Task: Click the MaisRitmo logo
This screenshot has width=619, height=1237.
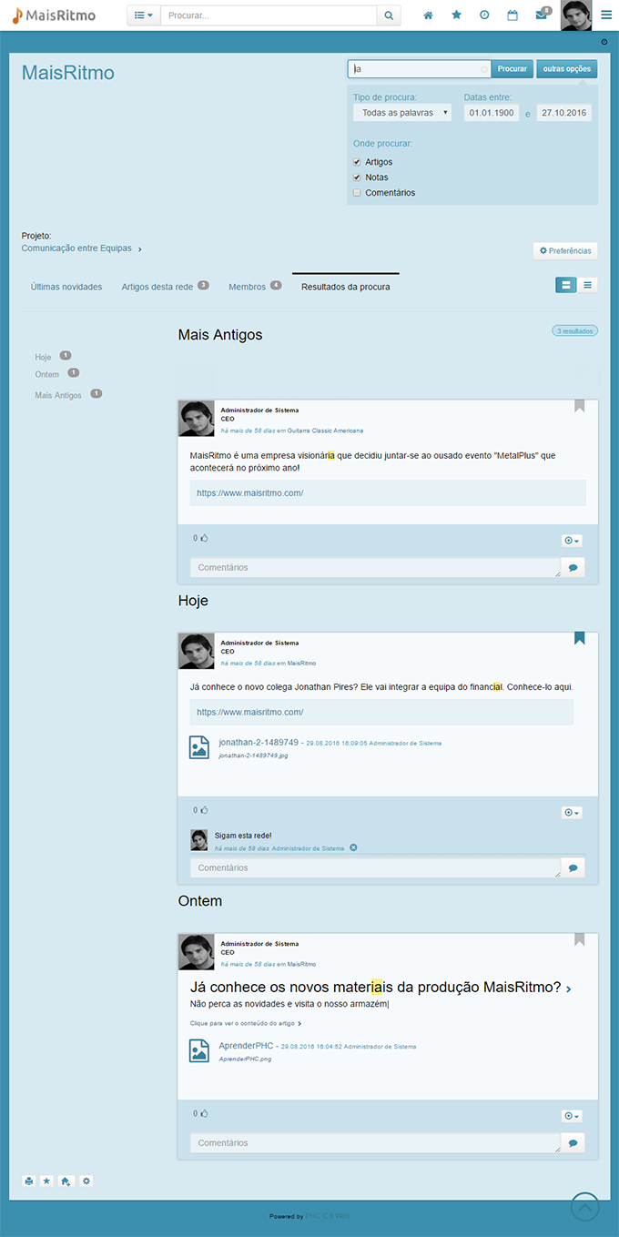Action: (54, 15)
